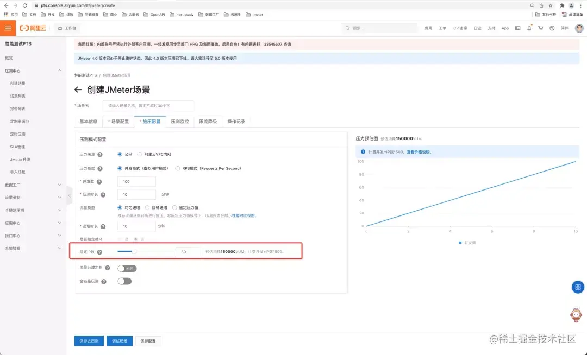Open the user avatar menu
The image size is (587, 355).
coord(579,28)
